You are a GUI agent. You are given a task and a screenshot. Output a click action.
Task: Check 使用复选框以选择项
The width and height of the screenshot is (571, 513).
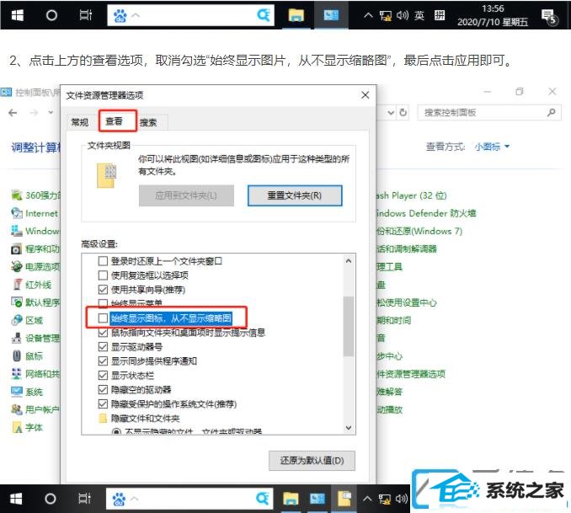tap(103, 275)
